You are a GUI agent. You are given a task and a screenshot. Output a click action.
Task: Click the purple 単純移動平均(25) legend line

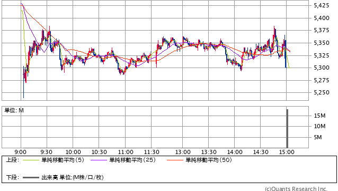(x=99, y=160)
